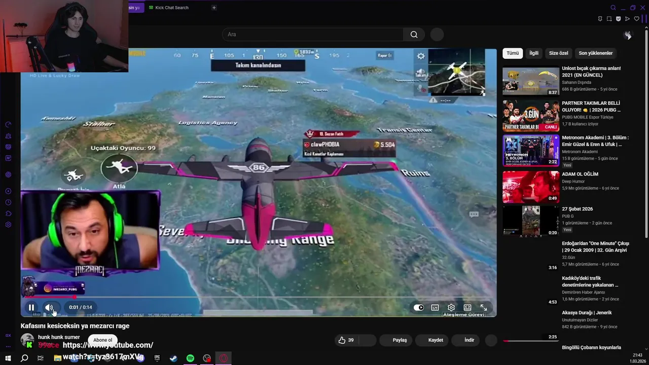Bookmark the page with the heart icon

[x=637, y=19]
